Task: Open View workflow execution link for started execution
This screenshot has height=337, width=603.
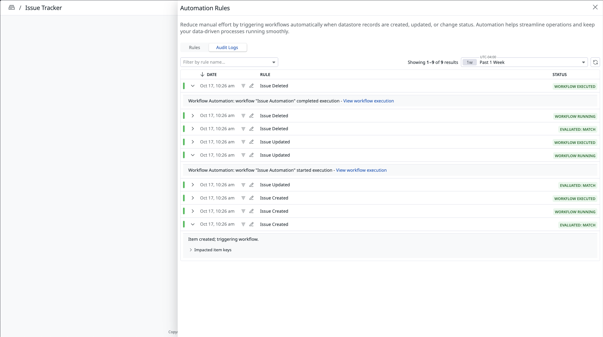Action: coord(361,170)
